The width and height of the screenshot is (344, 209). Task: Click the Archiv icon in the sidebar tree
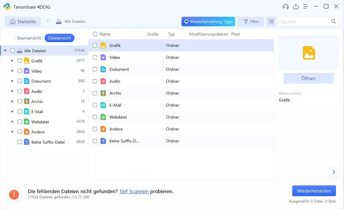click(27, 101)
